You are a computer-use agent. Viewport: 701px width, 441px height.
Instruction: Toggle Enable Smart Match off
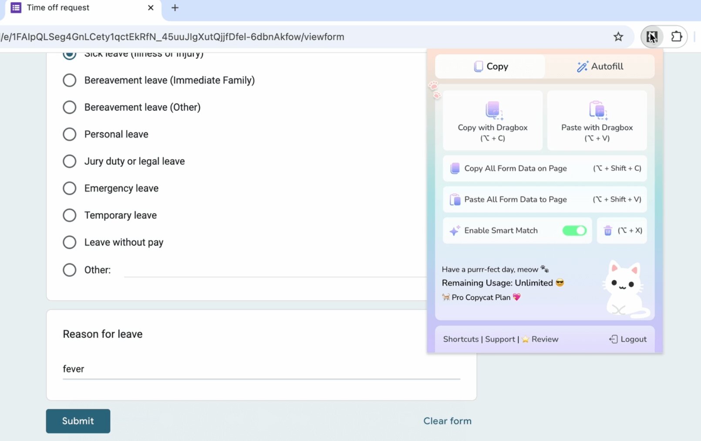click(x=574, y=231)
